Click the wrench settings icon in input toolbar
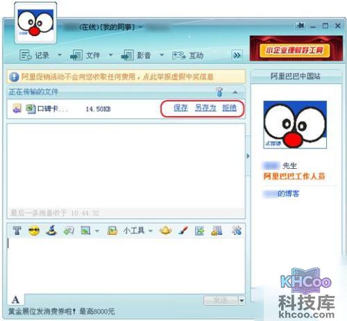Image resolution: width=347 pixels, height=321 pixels. tap(237, 231)
